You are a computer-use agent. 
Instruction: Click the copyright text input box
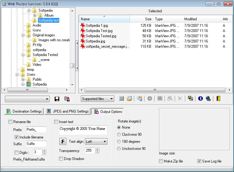[x=83, y=130]
